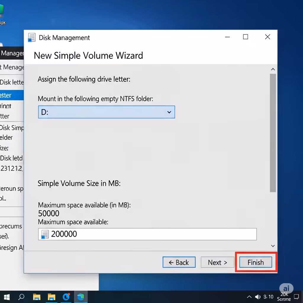Open the Windows Start menu
The image size is (303, 303).
7,297
